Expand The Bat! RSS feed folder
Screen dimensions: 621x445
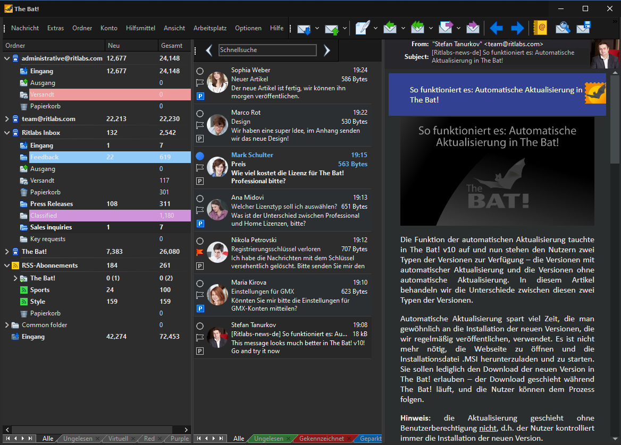pyautogui.click(x=15, y=278)
